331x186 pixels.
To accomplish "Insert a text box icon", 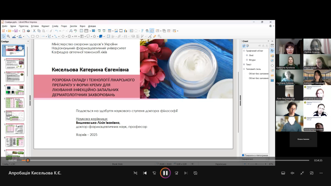I will (x=131, y=31).
